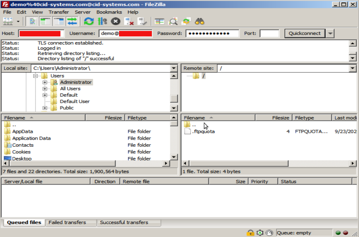Click the speed limit gauge icon
This screenshot has height=237, width=359.
[269, 233]
